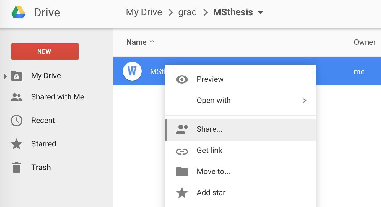Click the breadcrumb chevron before MSthesis

pos(206,13)
